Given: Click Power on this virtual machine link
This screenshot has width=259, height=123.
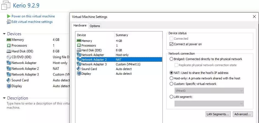Looking at the screenshot, I should click(x=33, y=16).
